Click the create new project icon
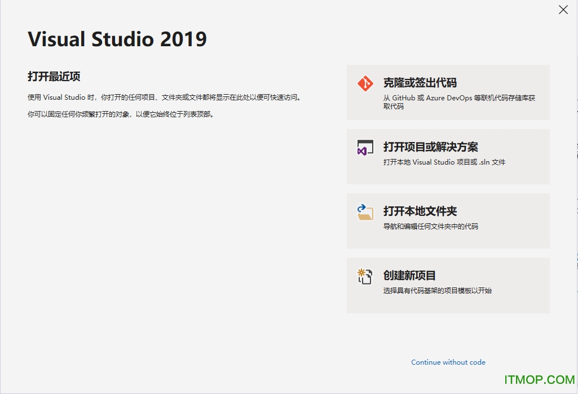 (365, 276)
